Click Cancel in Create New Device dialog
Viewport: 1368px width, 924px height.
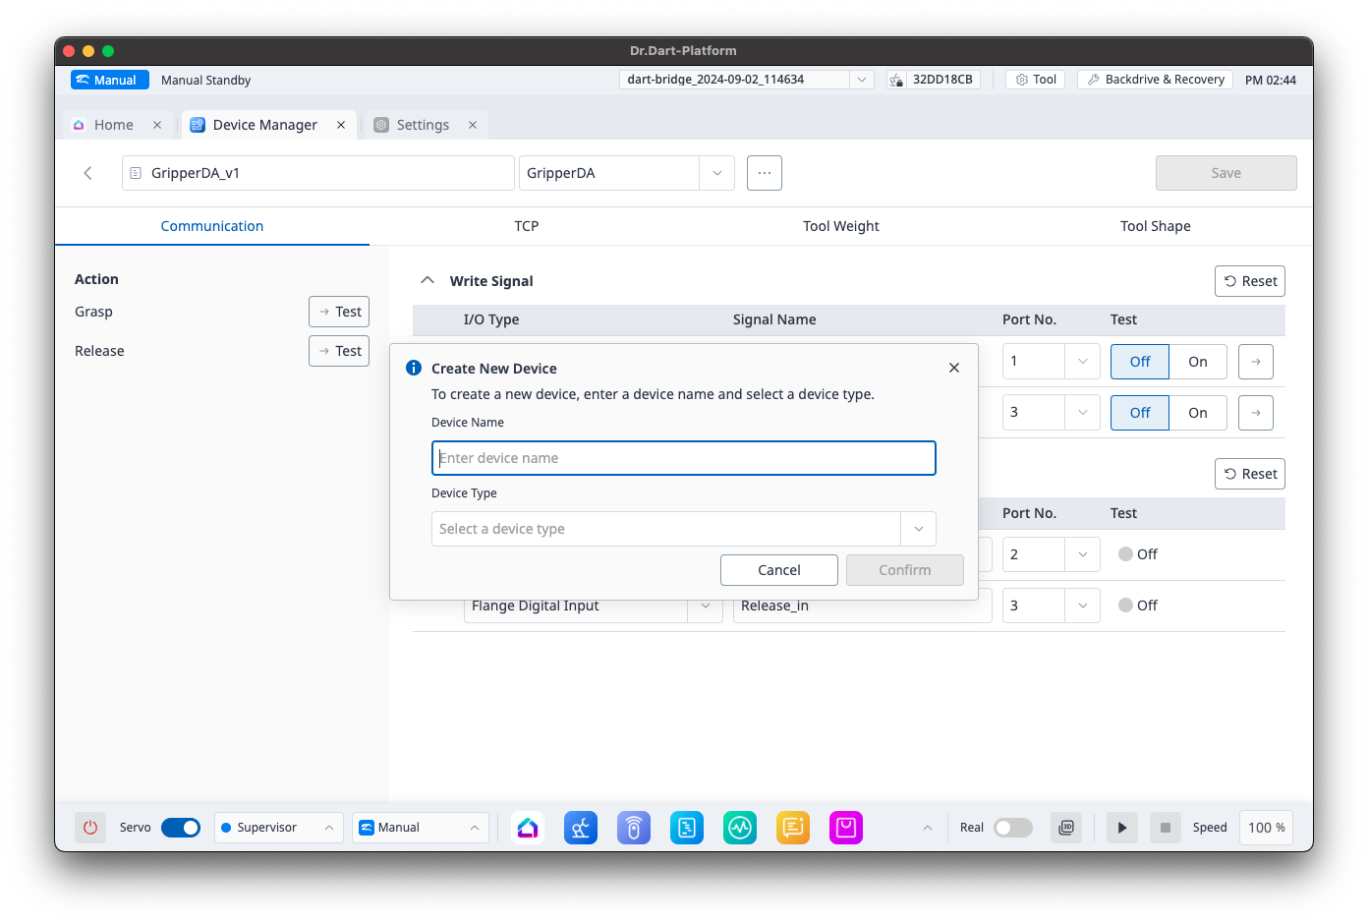pyautogui.click(x=778, y=570)
